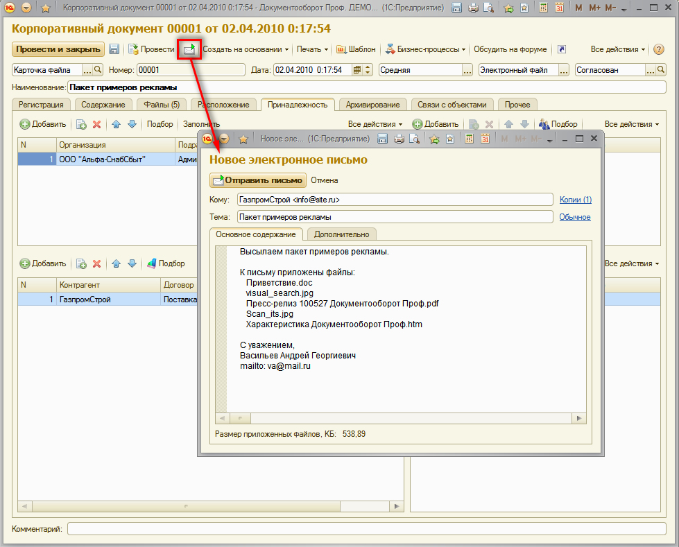Move row down in the Контрагент table toolbar
The image size is (679, 547).
132,263
